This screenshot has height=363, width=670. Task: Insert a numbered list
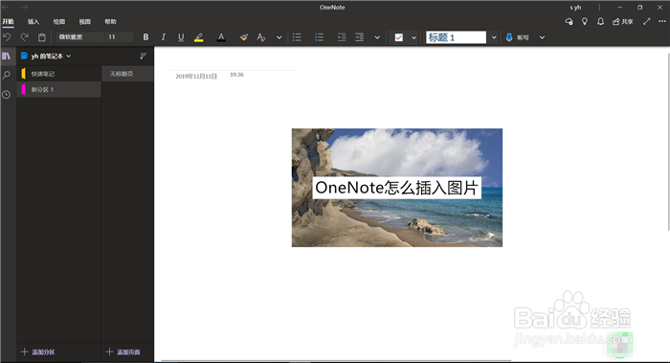coord(319,37)
